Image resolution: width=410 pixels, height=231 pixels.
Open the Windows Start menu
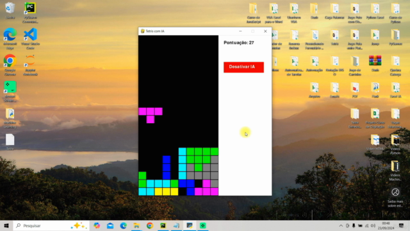6,225
